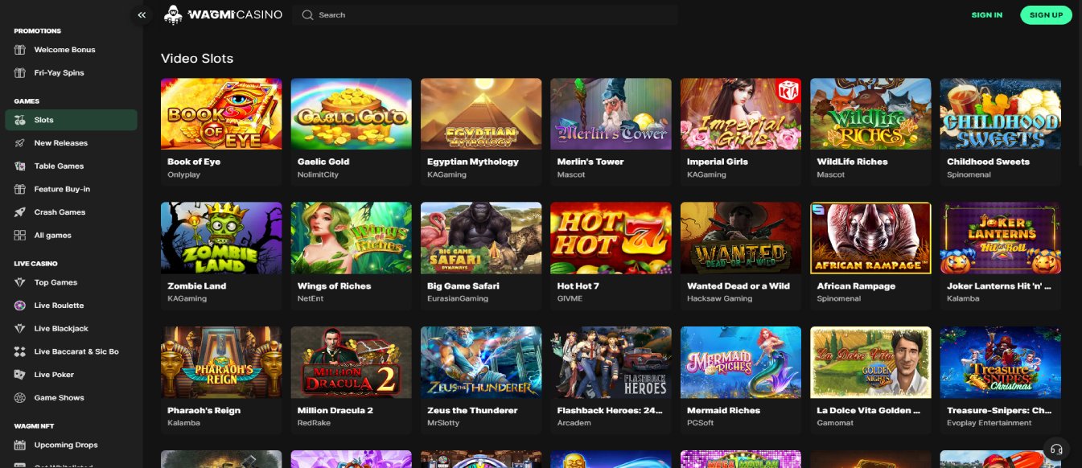Viewport: 1082px width, 468px height.
Task: Click the All games grid icon
Action: point(20,236)
